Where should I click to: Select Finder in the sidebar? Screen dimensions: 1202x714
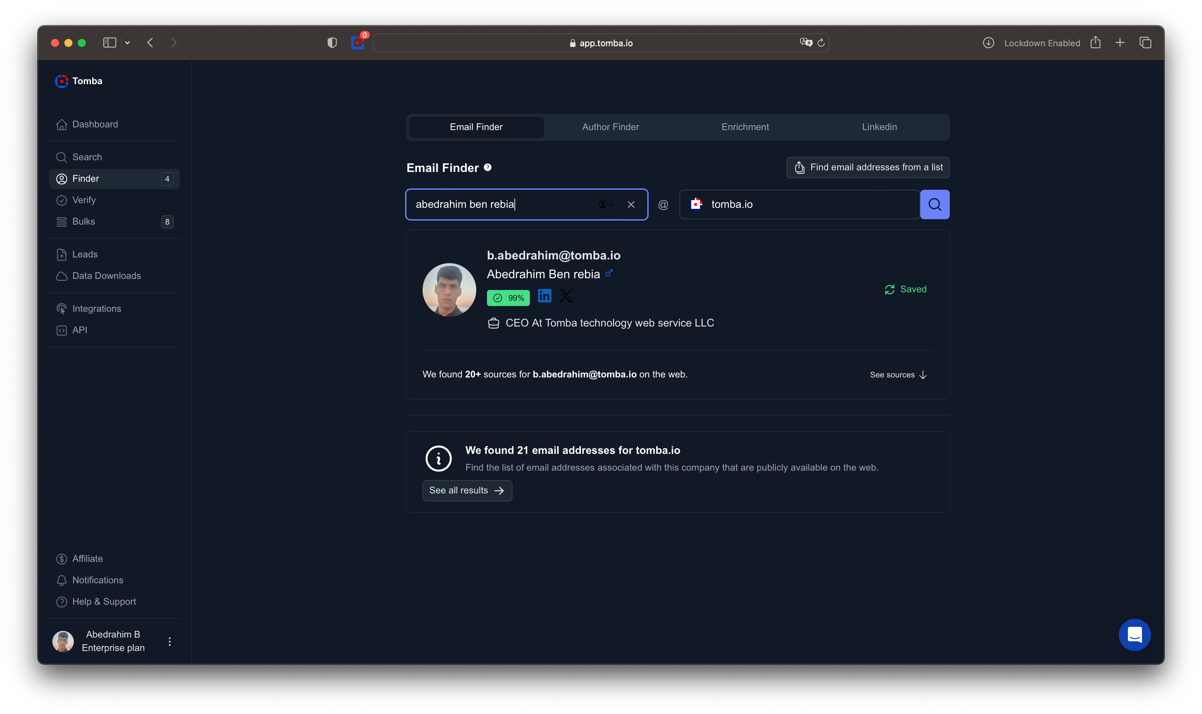coord(114,178)
